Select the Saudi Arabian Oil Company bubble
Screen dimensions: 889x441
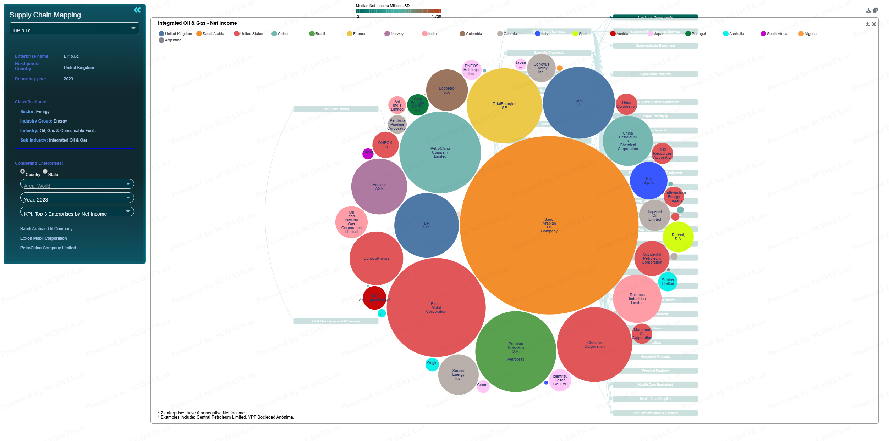[549, 225]
